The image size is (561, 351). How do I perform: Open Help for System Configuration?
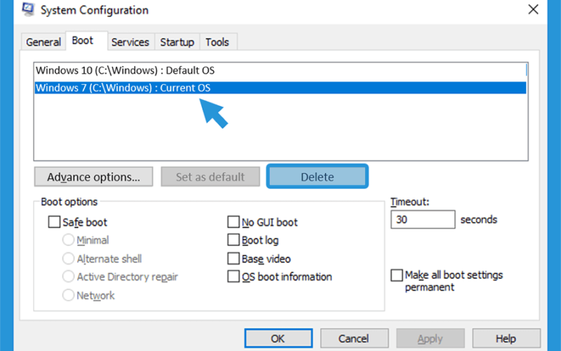[x=506, y=338]
